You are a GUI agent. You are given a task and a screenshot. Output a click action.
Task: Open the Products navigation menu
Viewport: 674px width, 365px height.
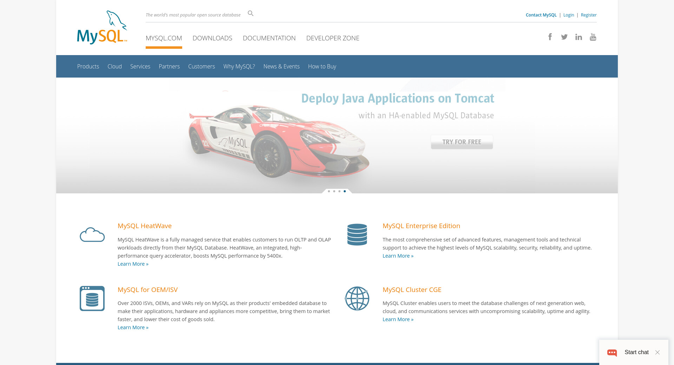tap(88, 66)
